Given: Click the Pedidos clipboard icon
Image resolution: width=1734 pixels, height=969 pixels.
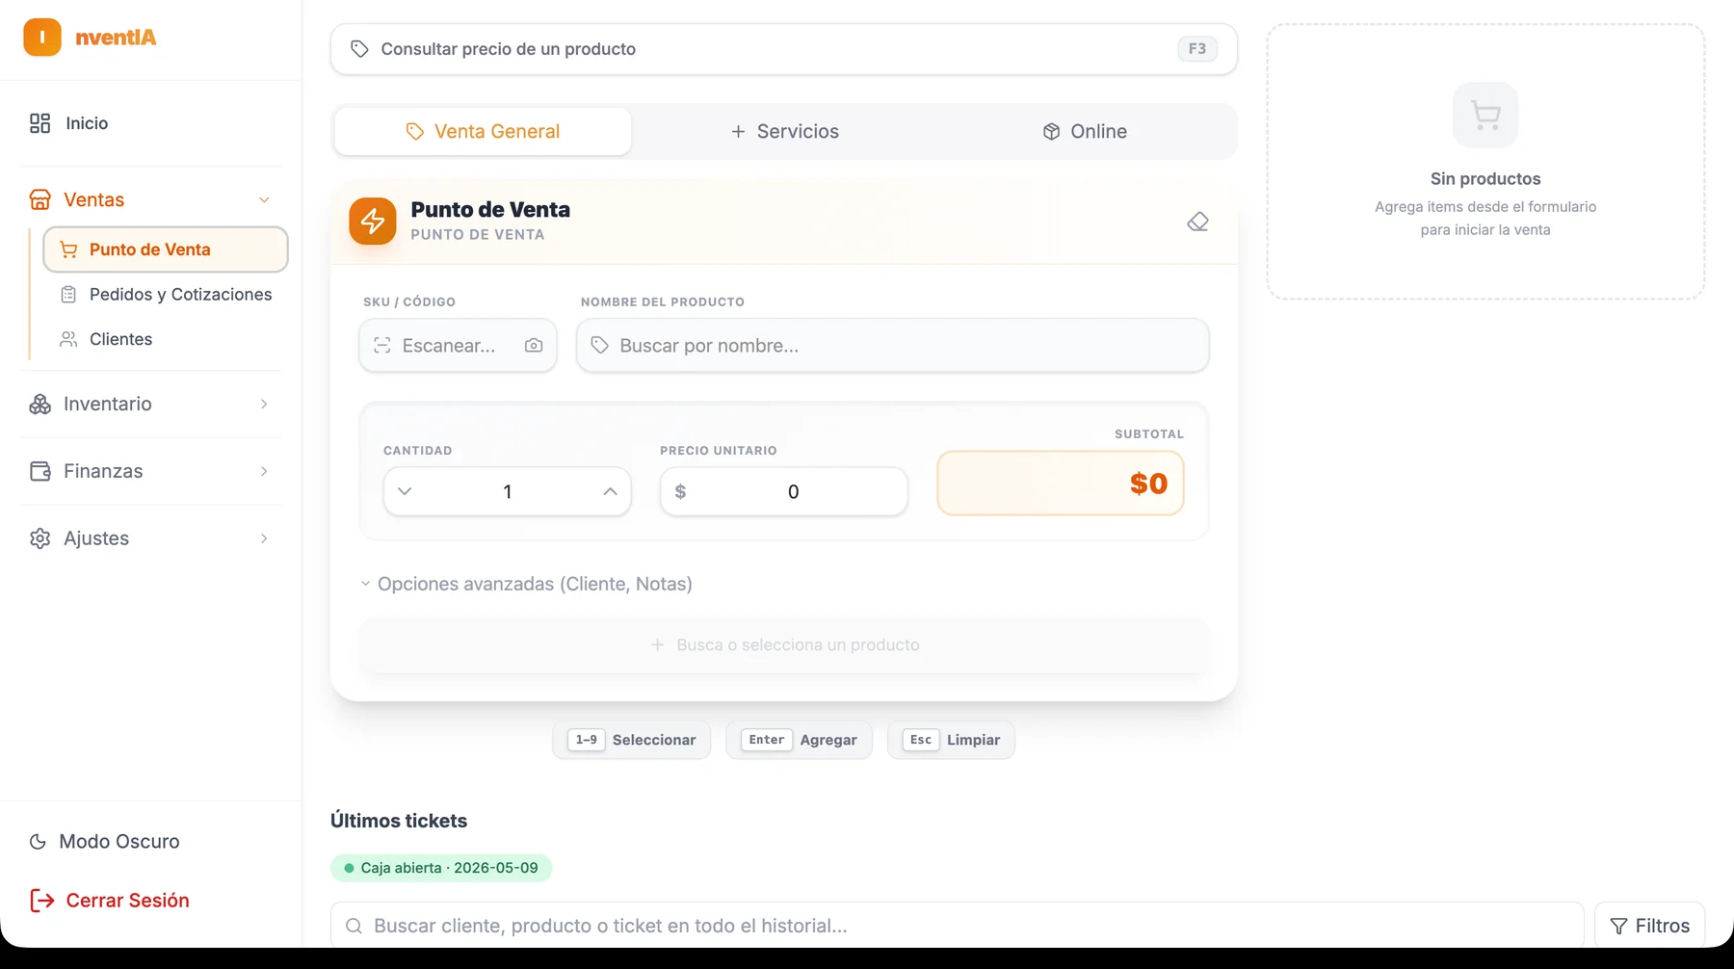Looking at the screenshot, I should coord(68,295).
